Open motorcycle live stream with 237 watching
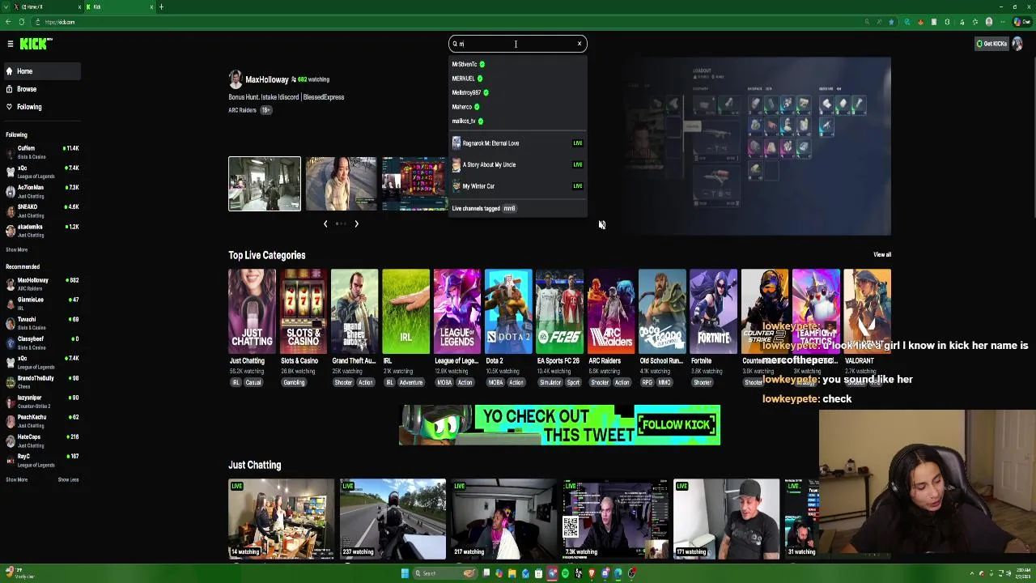 393,519
